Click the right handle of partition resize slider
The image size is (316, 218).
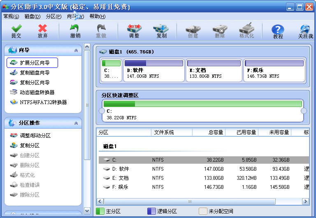304,111
